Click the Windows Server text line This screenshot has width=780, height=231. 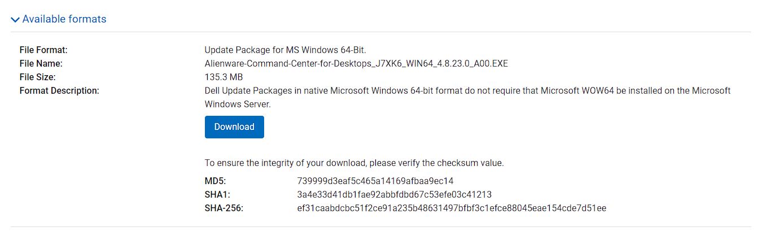(x=238, y=104)
